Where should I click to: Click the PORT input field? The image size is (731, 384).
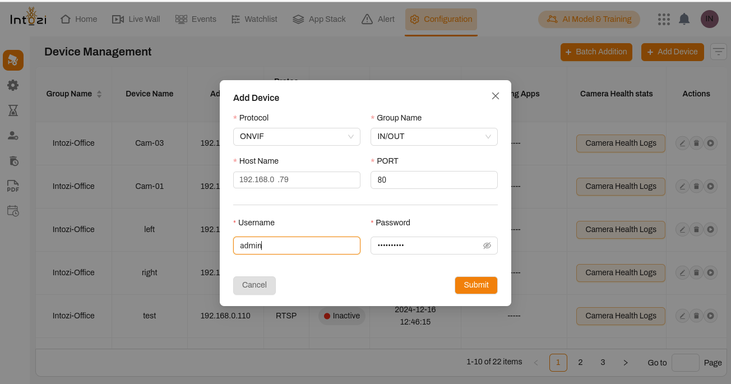point(434,180)
